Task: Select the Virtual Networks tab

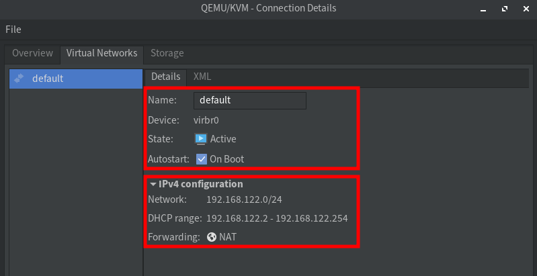Action: coord(101,53)
